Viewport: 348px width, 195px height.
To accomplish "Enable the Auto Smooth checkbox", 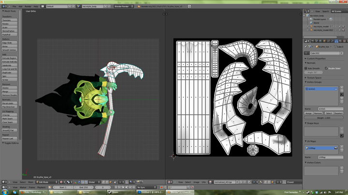I will [x=306, y=68].
